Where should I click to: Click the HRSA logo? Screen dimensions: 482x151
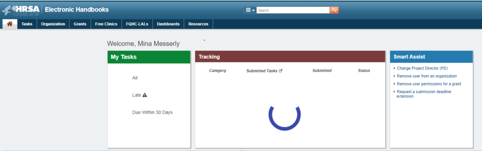click(x=21, y=10)
